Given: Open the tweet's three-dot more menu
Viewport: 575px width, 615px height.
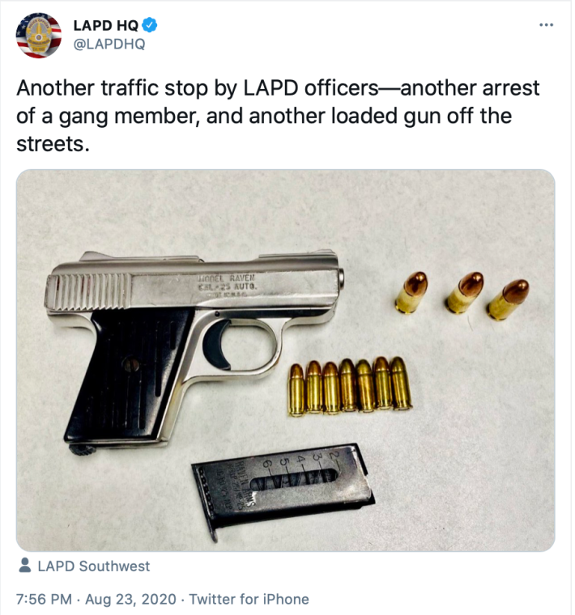Looking at the screenshot, I should coord(546,25).
